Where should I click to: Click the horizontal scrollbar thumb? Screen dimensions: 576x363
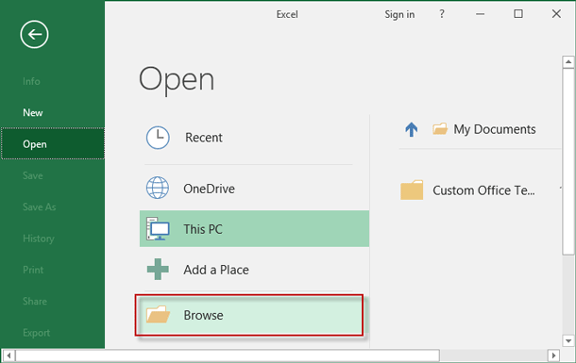click(228, 355)
